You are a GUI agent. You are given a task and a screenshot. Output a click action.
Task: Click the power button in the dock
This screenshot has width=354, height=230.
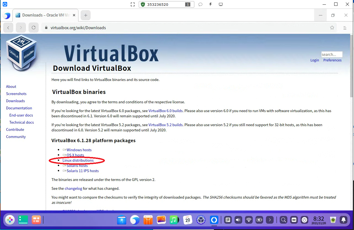tap(304, 220)
